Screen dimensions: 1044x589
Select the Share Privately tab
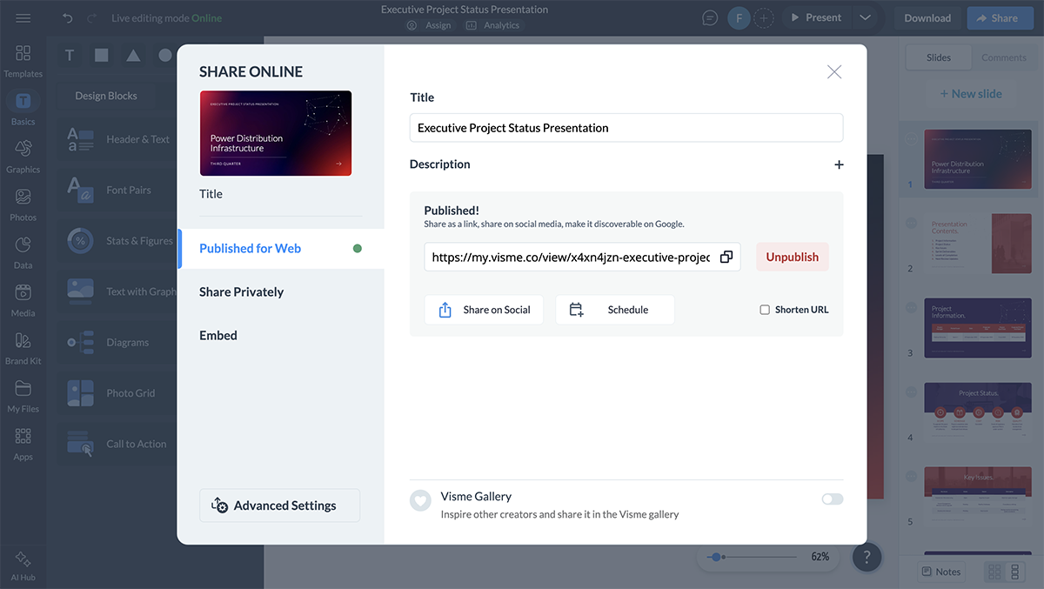(x=241, y=292)
